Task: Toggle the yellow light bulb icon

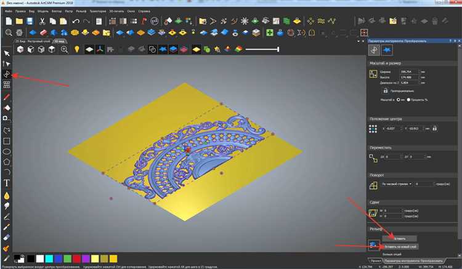Action: 77,49
